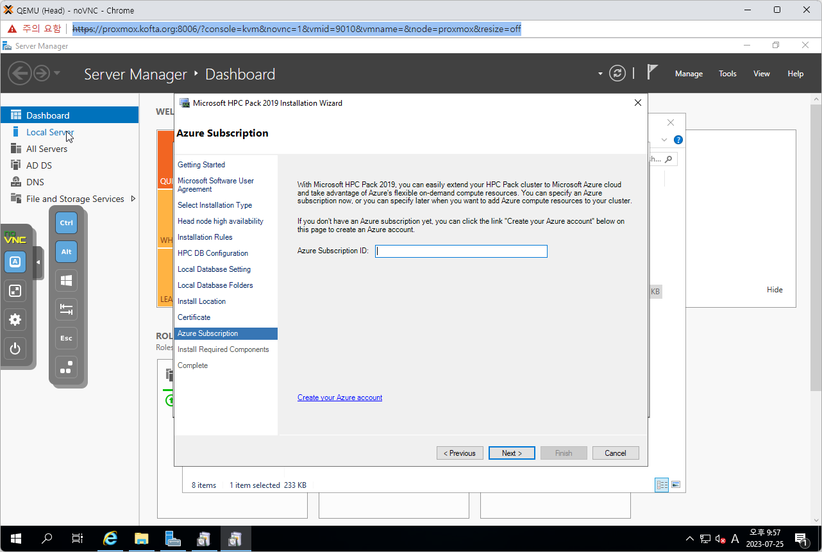Click the noVNC fullscreen icon
The image size is (822, 552).
click(x=15, y=290)
